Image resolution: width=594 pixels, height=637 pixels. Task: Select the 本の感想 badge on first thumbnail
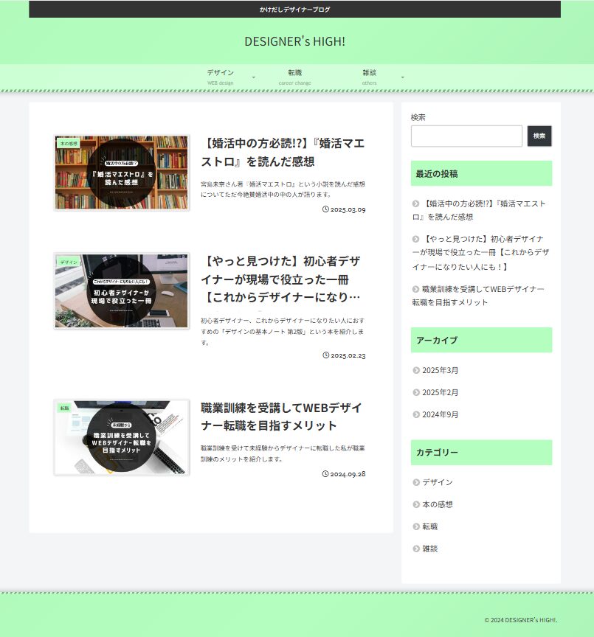pos(68,144)
